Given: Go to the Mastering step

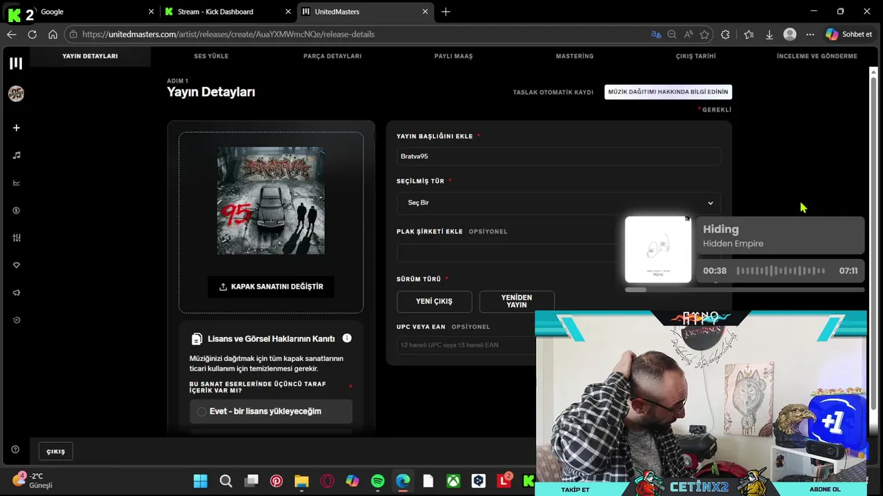Looking at the screenshot, I should [x=575, y=56].
